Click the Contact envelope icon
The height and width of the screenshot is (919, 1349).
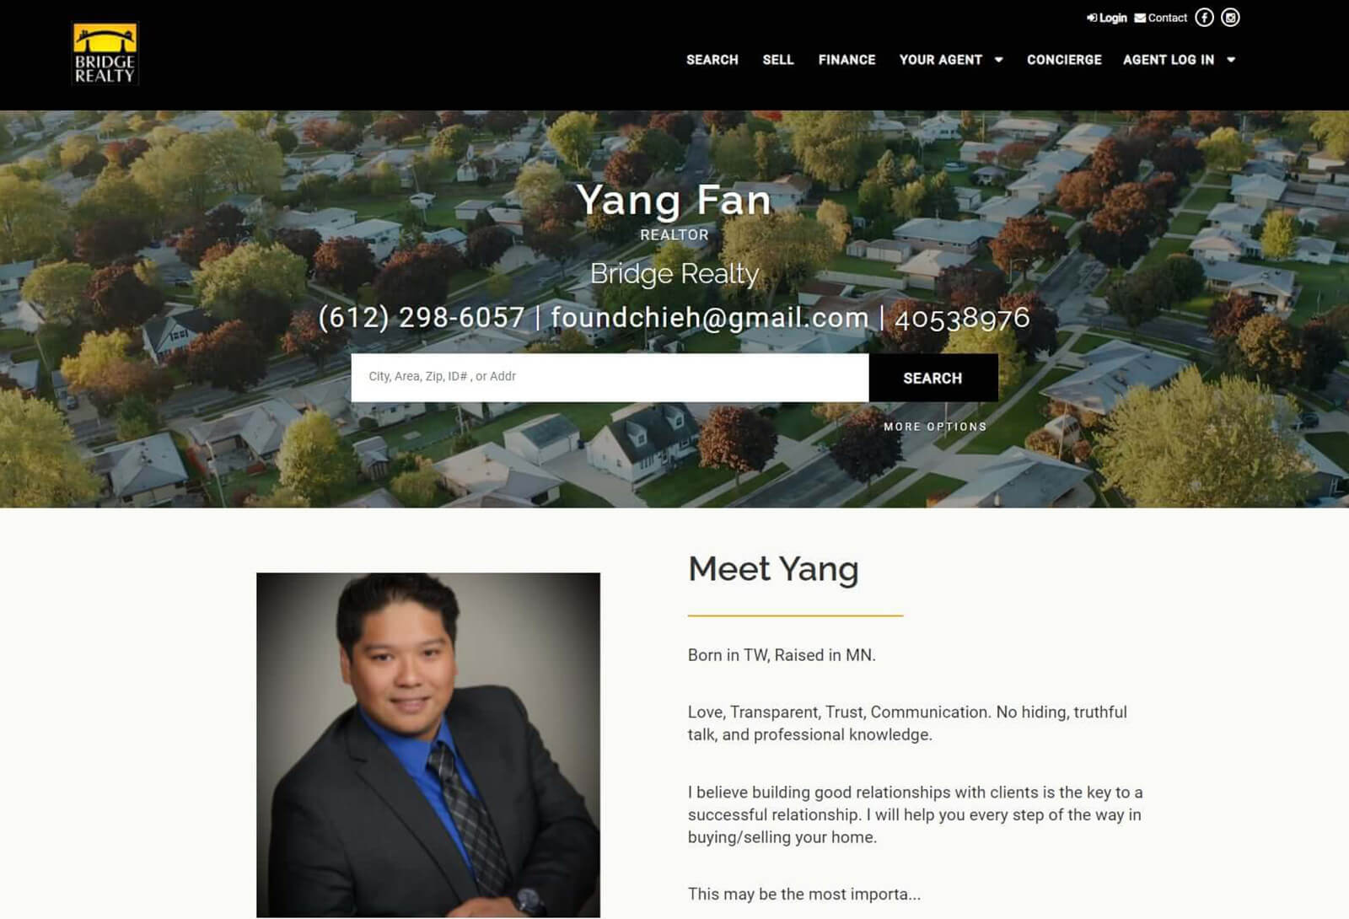click(1140, 18)
